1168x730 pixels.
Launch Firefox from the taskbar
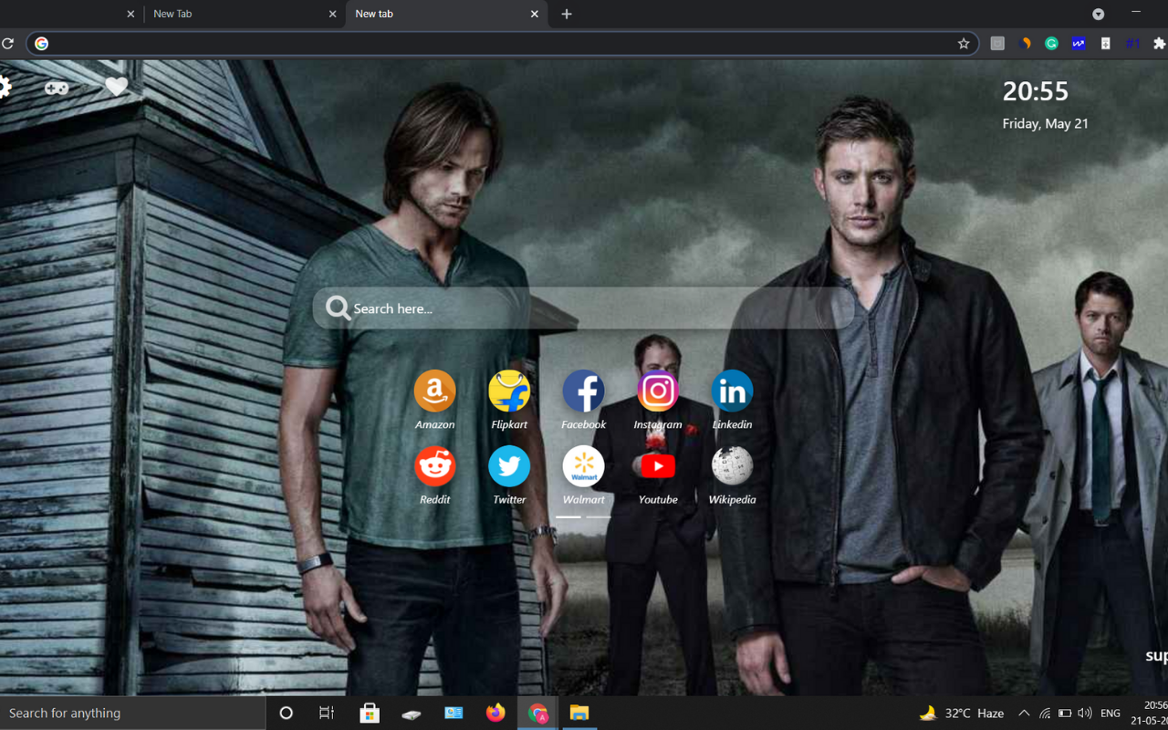495,713
